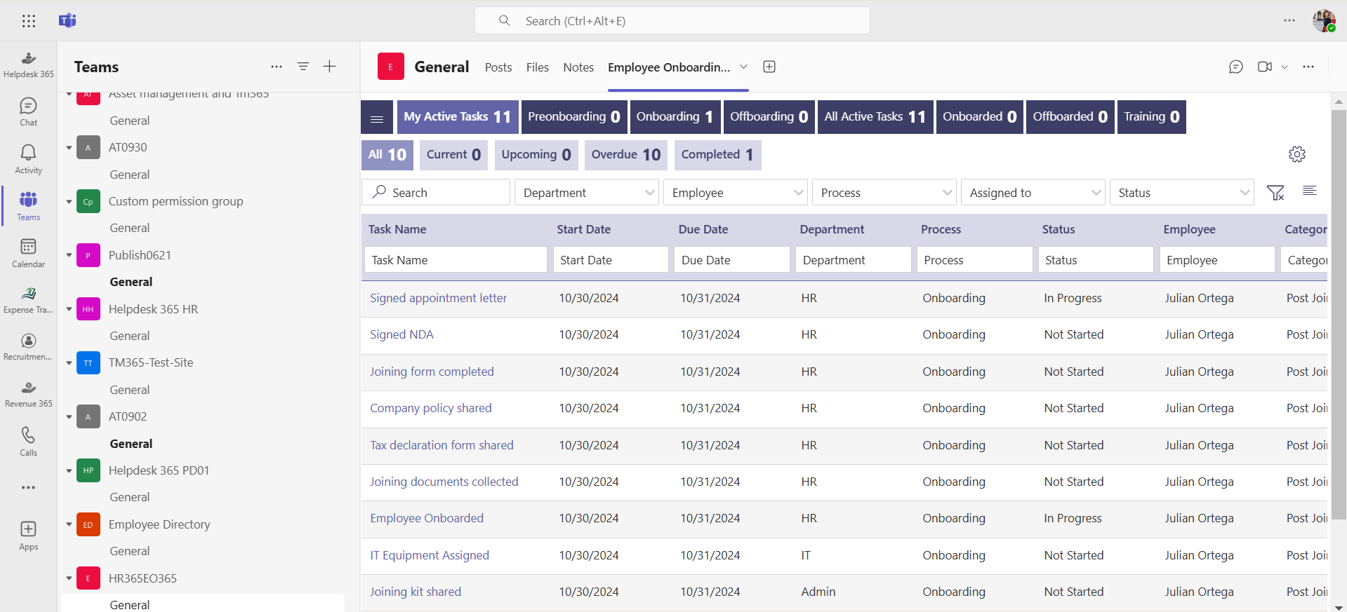Open Activity notifications bell
The image size is (1347, 612).
click(x=29, y=159)
